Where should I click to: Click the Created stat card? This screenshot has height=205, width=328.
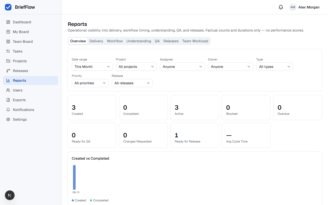[92, 108]
